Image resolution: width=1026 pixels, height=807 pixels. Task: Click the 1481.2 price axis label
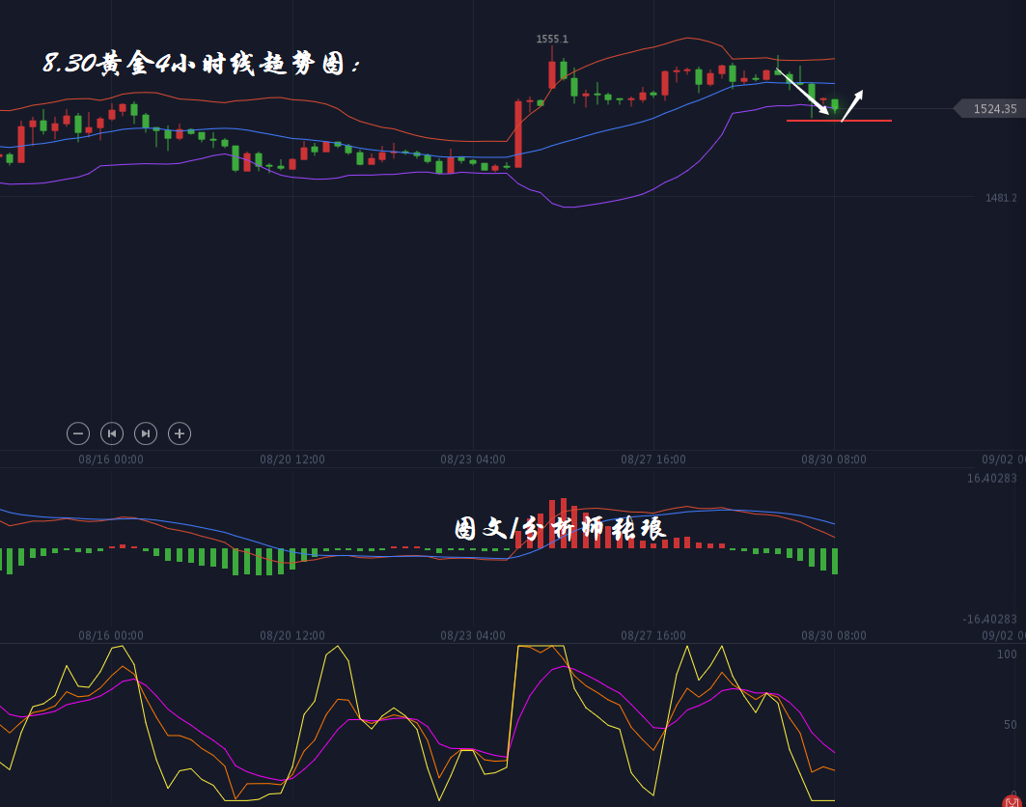click(x=1000, y=198)
